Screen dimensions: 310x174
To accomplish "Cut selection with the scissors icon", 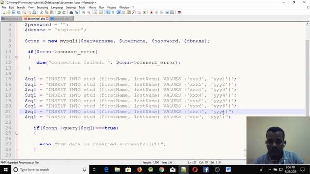I will click(x=42, y=12).
